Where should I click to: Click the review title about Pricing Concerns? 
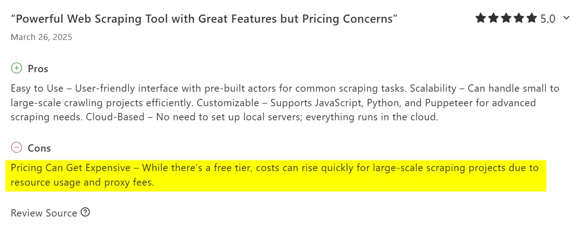(204, 19)
